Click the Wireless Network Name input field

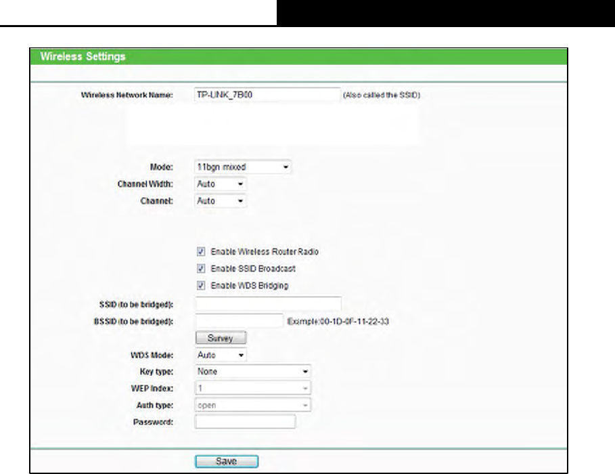pos(267,95)
